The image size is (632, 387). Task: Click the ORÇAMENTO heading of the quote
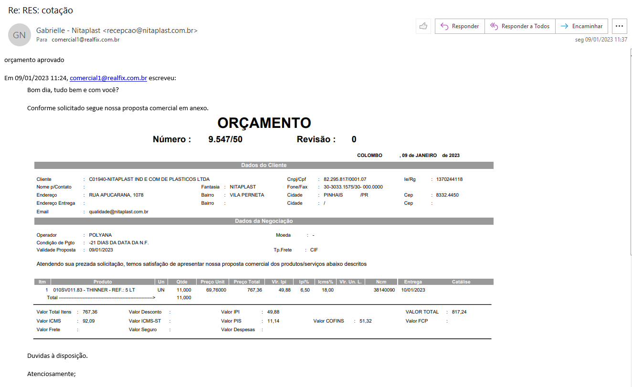(x=264, y=123)
